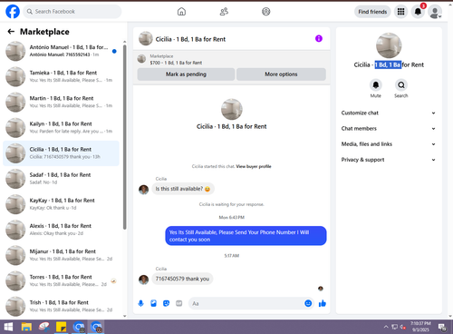Focus the Search Facebook field
The width and height of the screenshot is (453, 334).
click(72, 12)
